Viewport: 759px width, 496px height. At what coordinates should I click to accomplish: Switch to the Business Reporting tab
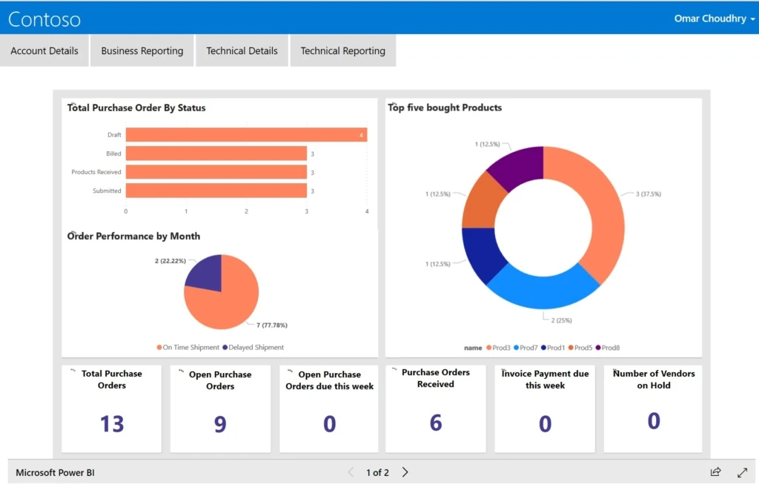pyautogui.click(x=142, y=50)
